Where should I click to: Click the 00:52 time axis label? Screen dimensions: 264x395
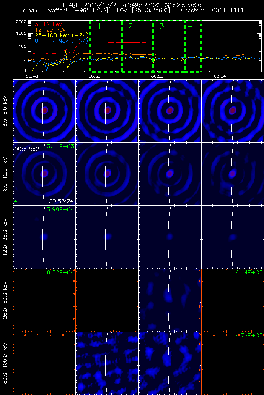click(156, 76)
